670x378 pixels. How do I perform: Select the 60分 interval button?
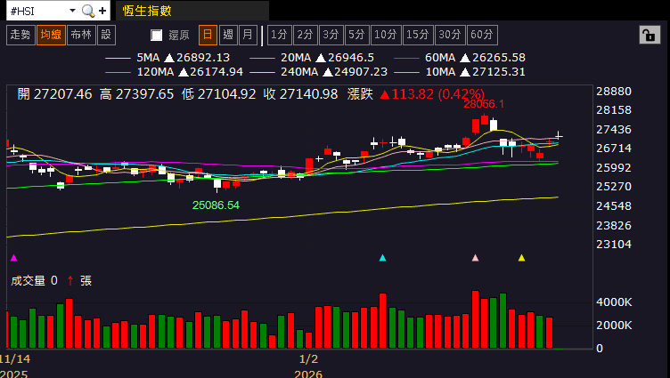[481, 35]
